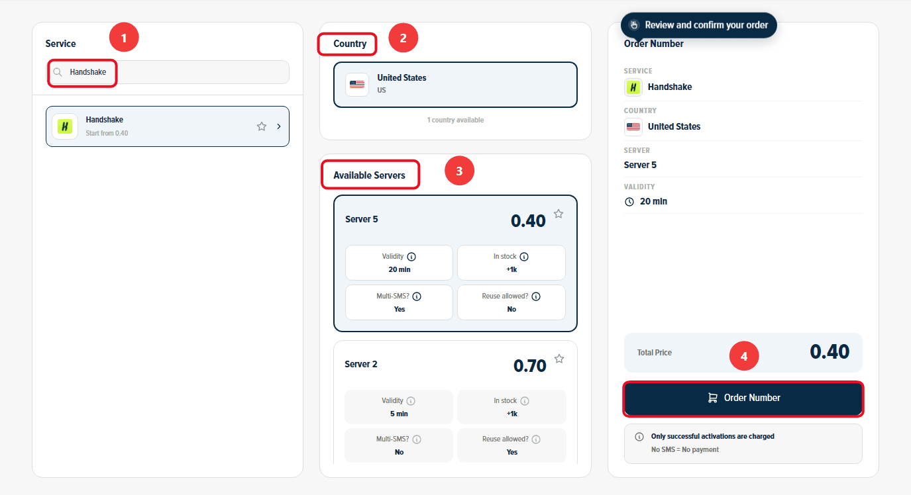Click the hand icon in review tooltip
This screenshot has width=911, height=495.
(634, 25)
